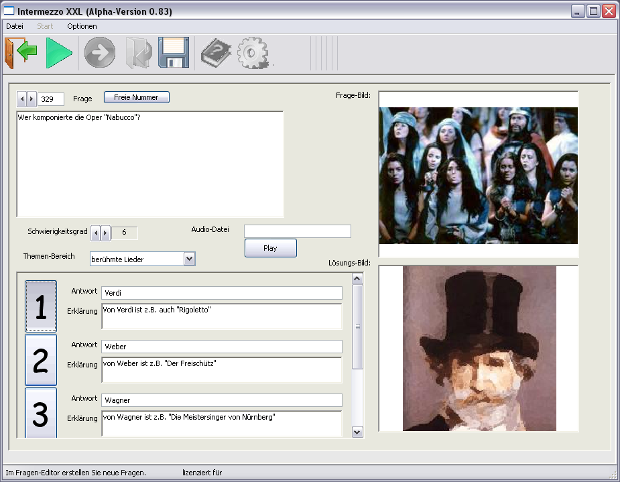620x482 pixels.
Task: Click the 'lizenziert für' status bar text
Action: click(x=202, y=473)
